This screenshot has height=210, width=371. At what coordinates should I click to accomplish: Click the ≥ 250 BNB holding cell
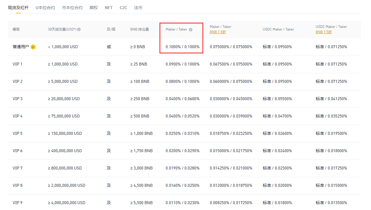click(140, 99)
